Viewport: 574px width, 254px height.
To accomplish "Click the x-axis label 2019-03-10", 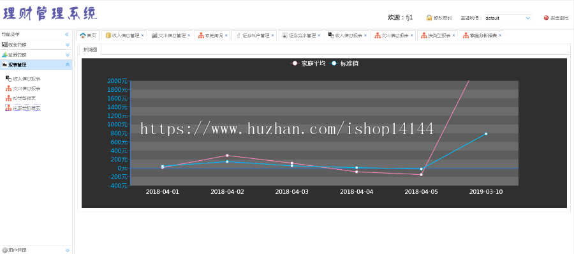I will (486, 191).
